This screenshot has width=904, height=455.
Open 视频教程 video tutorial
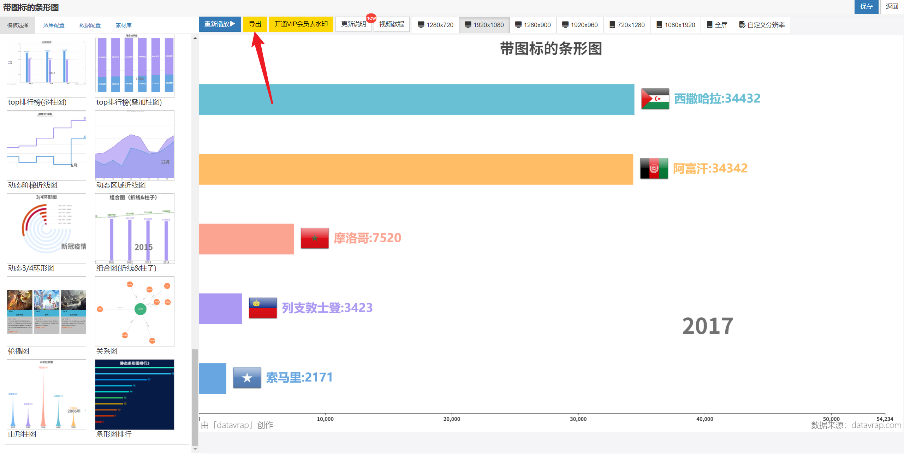(x=391, y=24)
